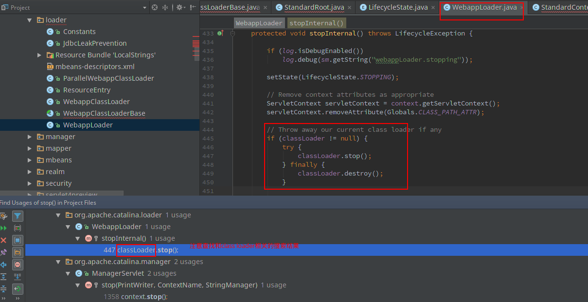Close the find usages results with red X
The image size is (588, 302).
tap(4, 240)
